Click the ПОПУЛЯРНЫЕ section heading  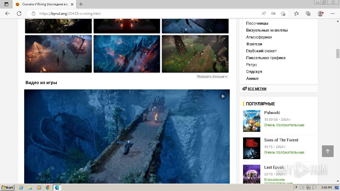click(260, 104)
